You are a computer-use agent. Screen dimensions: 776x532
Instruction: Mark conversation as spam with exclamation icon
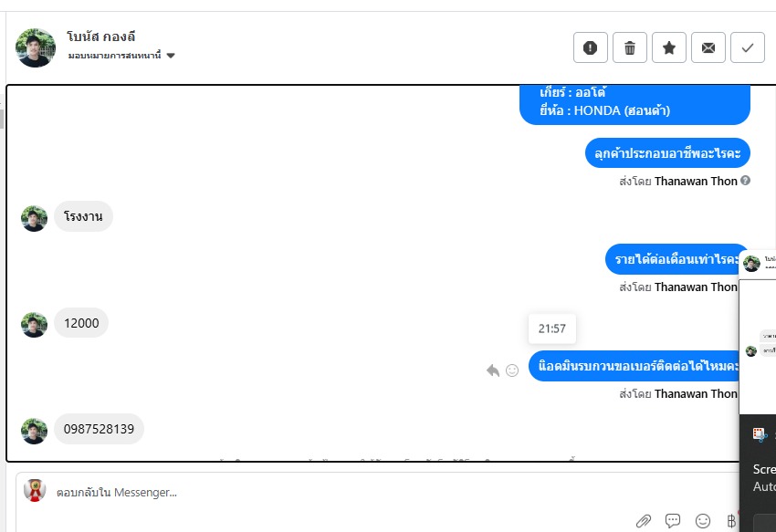(590, 47)
